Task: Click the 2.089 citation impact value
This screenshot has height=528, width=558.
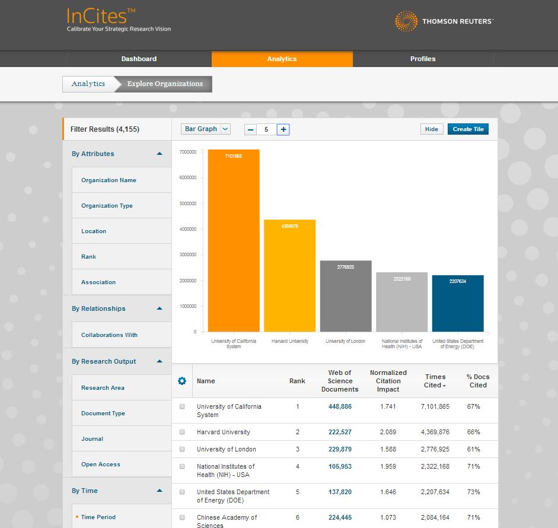Action: 388,432
